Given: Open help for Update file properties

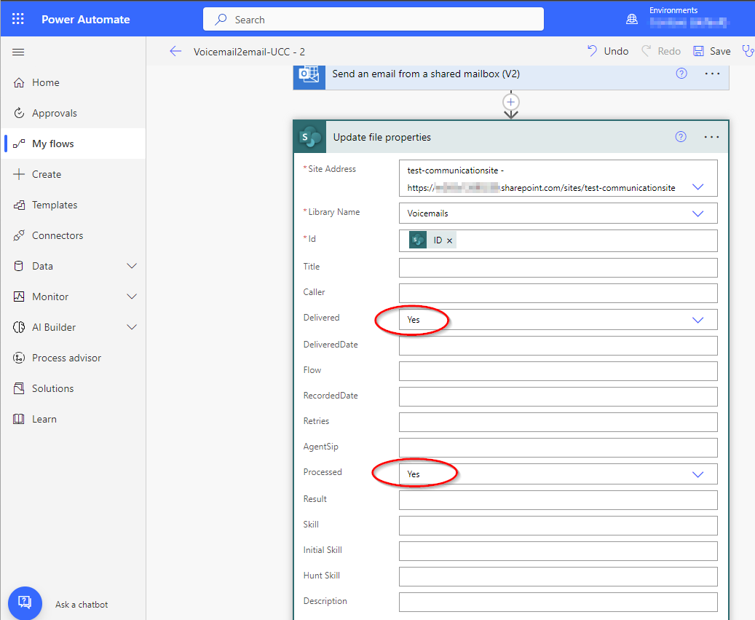Looking at the screenshot, I should 680,137.
